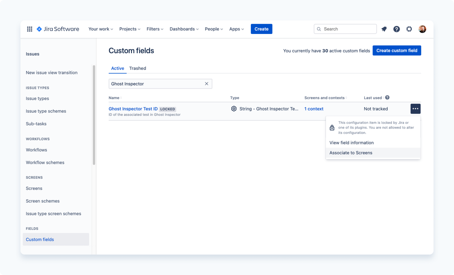Image resolution: width=454 pixels, height=275 pixels.
Task: Click the Create custom field button
Action: (x=396, y=50)
